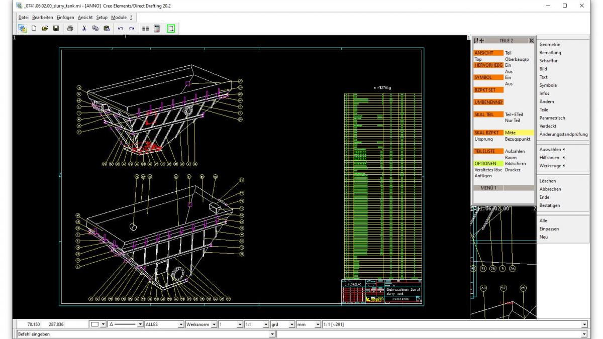Viewport: 603px width, 339px height.
Task: Save drawing with the floppy disk icon
Action: click(x=55, y=30)
